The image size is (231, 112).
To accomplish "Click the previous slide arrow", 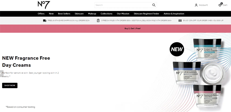I will [1, 74].
